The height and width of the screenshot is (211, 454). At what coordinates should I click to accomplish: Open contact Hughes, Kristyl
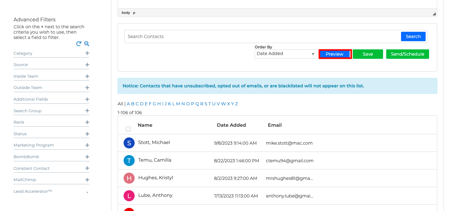pos(156,178)
